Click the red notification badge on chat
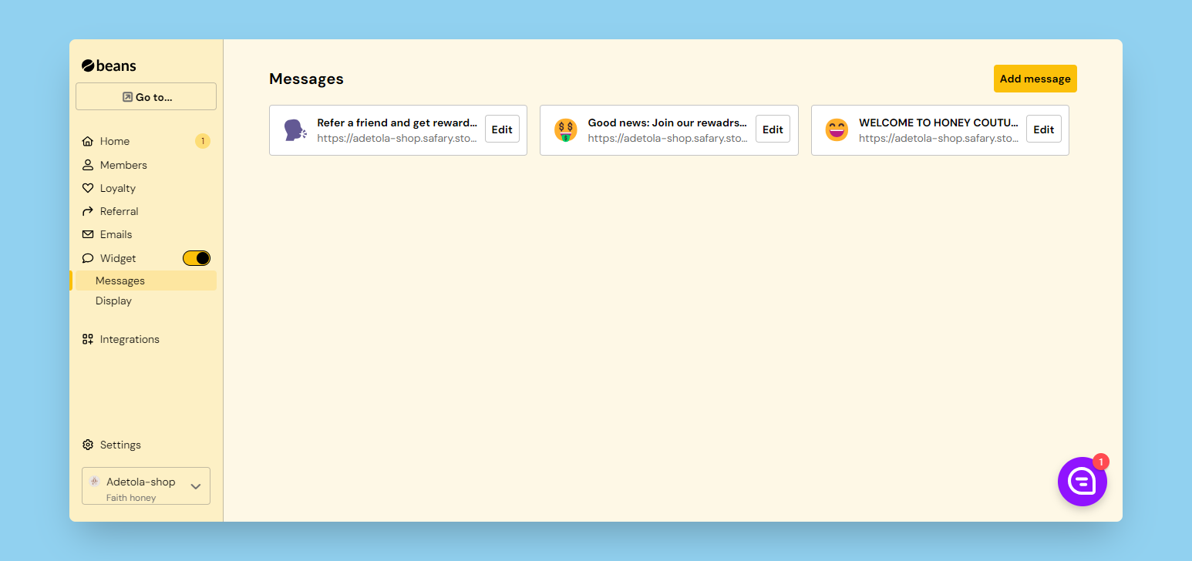The width and height of the screenshot is (1192, 561). 1101,462
